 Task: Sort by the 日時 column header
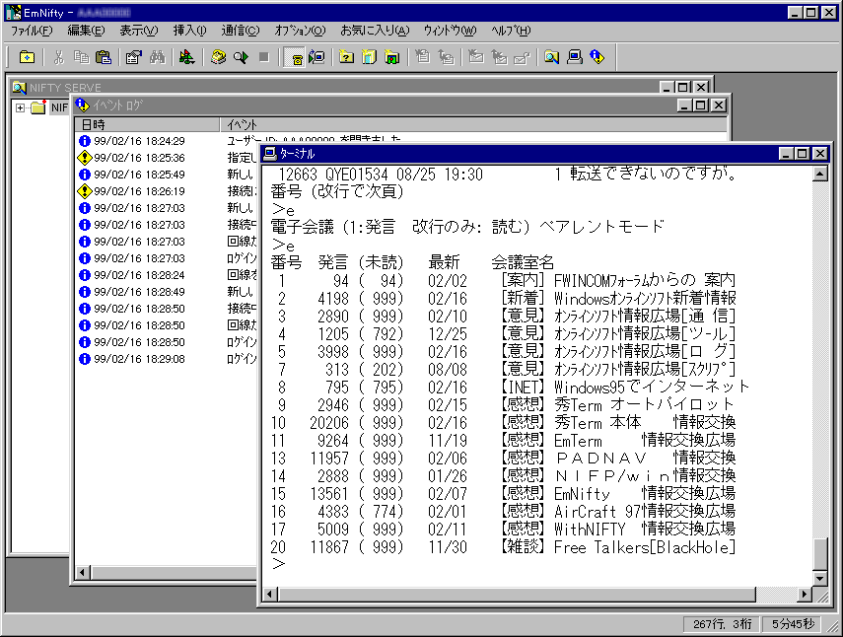[148, 124]
